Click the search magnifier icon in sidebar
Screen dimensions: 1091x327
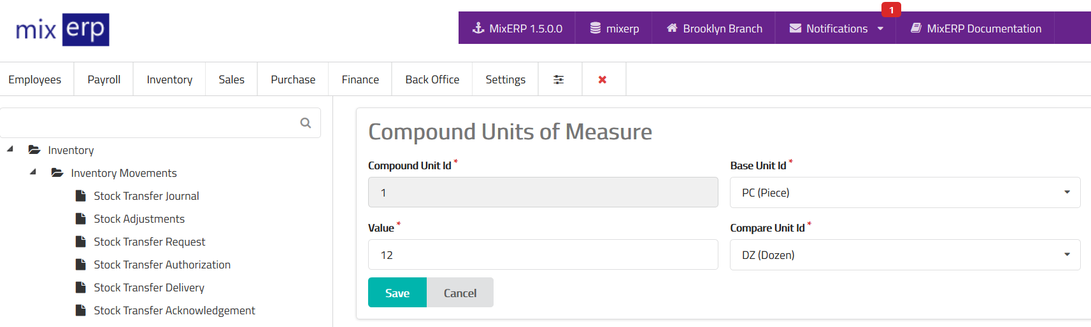click(306, 123)
